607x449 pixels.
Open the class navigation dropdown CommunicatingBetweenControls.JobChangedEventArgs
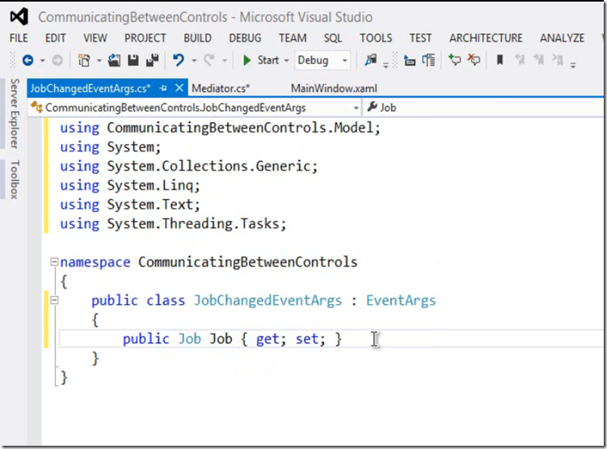195,108
